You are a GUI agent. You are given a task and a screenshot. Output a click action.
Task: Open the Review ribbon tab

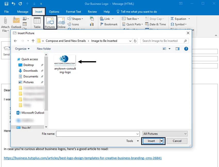(92, 12)
